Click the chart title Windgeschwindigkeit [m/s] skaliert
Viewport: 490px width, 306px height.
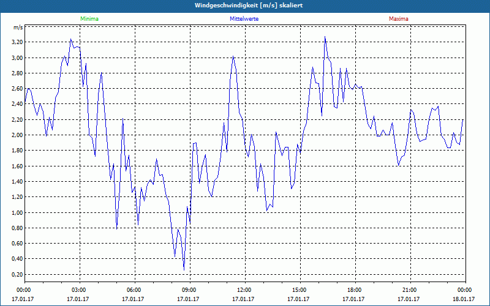coord(249,6)
